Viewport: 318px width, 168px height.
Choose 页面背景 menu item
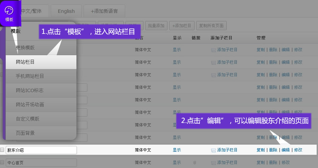click(x=41, y=133)
